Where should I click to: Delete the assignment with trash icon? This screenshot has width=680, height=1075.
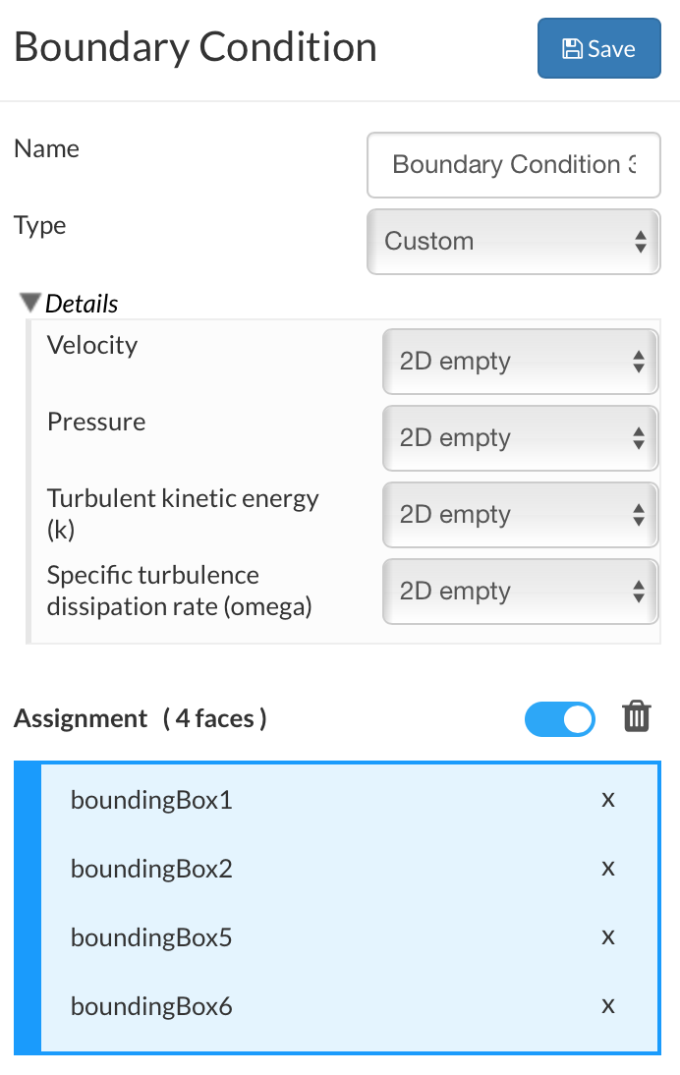637,717
